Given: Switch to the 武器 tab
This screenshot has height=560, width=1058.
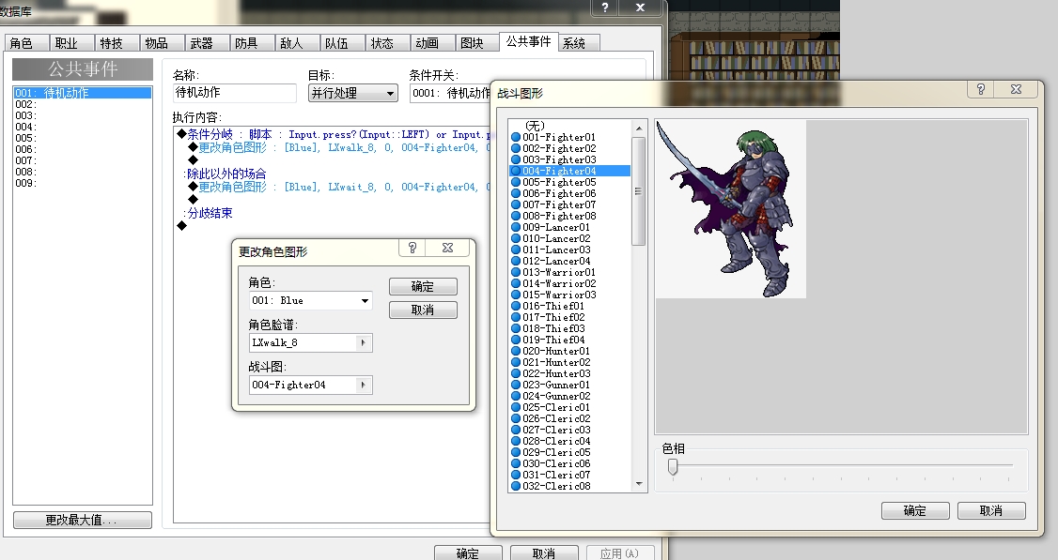Looking at the screenshot, I should (x=201, y=43).
